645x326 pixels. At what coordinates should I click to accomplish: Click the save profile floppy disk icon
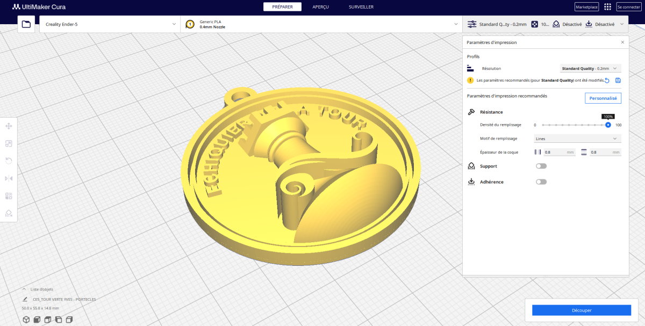pos(618,81)
